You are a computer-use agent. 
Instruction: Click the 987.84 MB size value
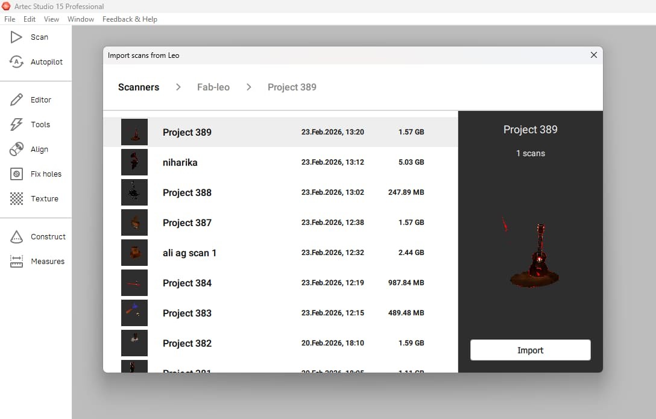[x=406, y=283]
